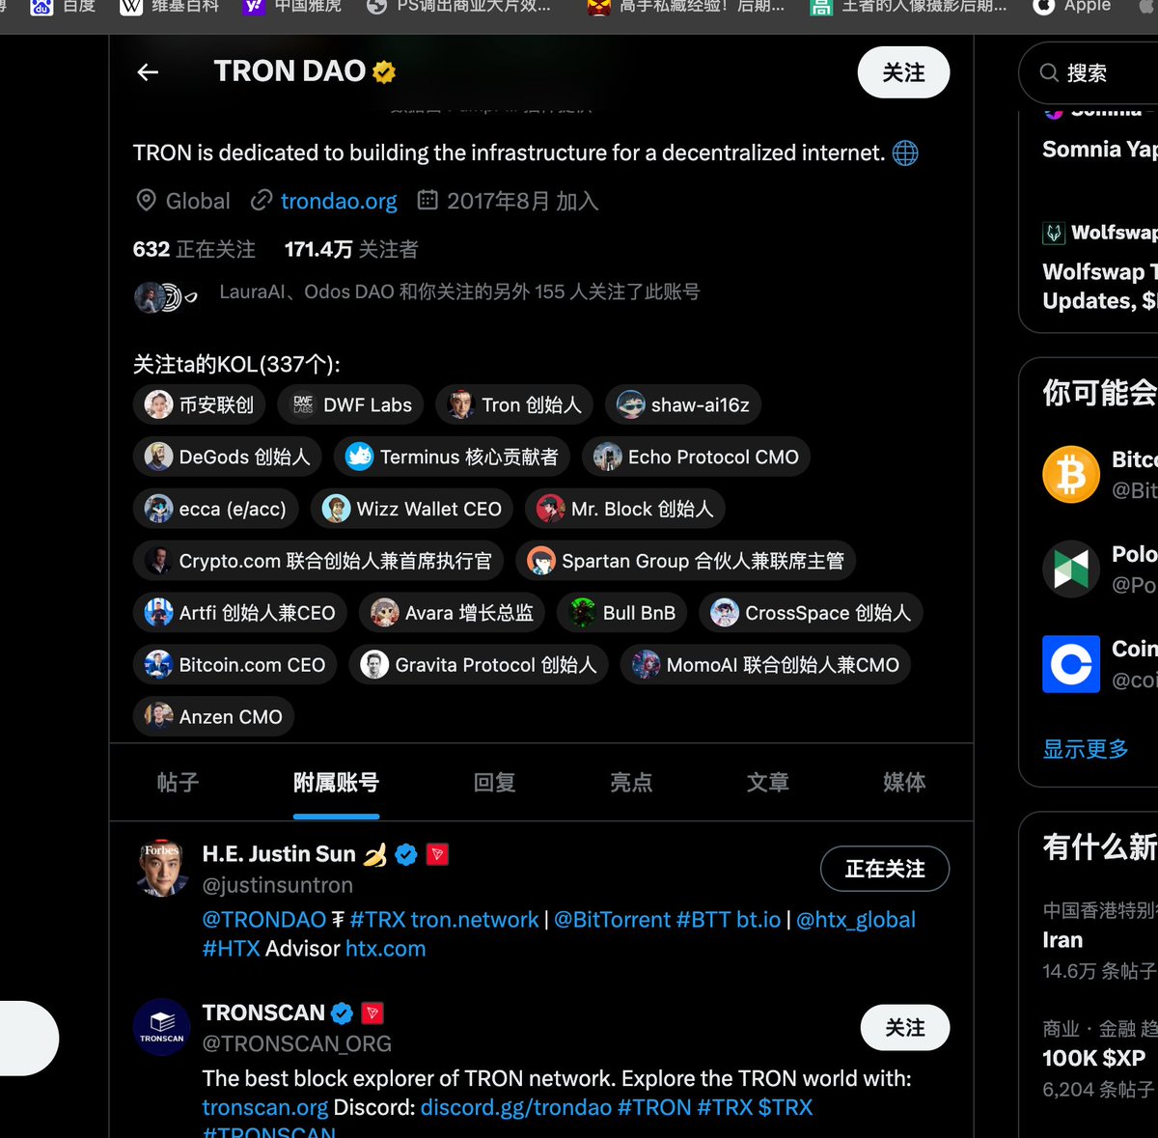Open the tron.network link in Justin Sun's bio
This screenshot has height=1138, width=1158.
click(x=475, y=920)
